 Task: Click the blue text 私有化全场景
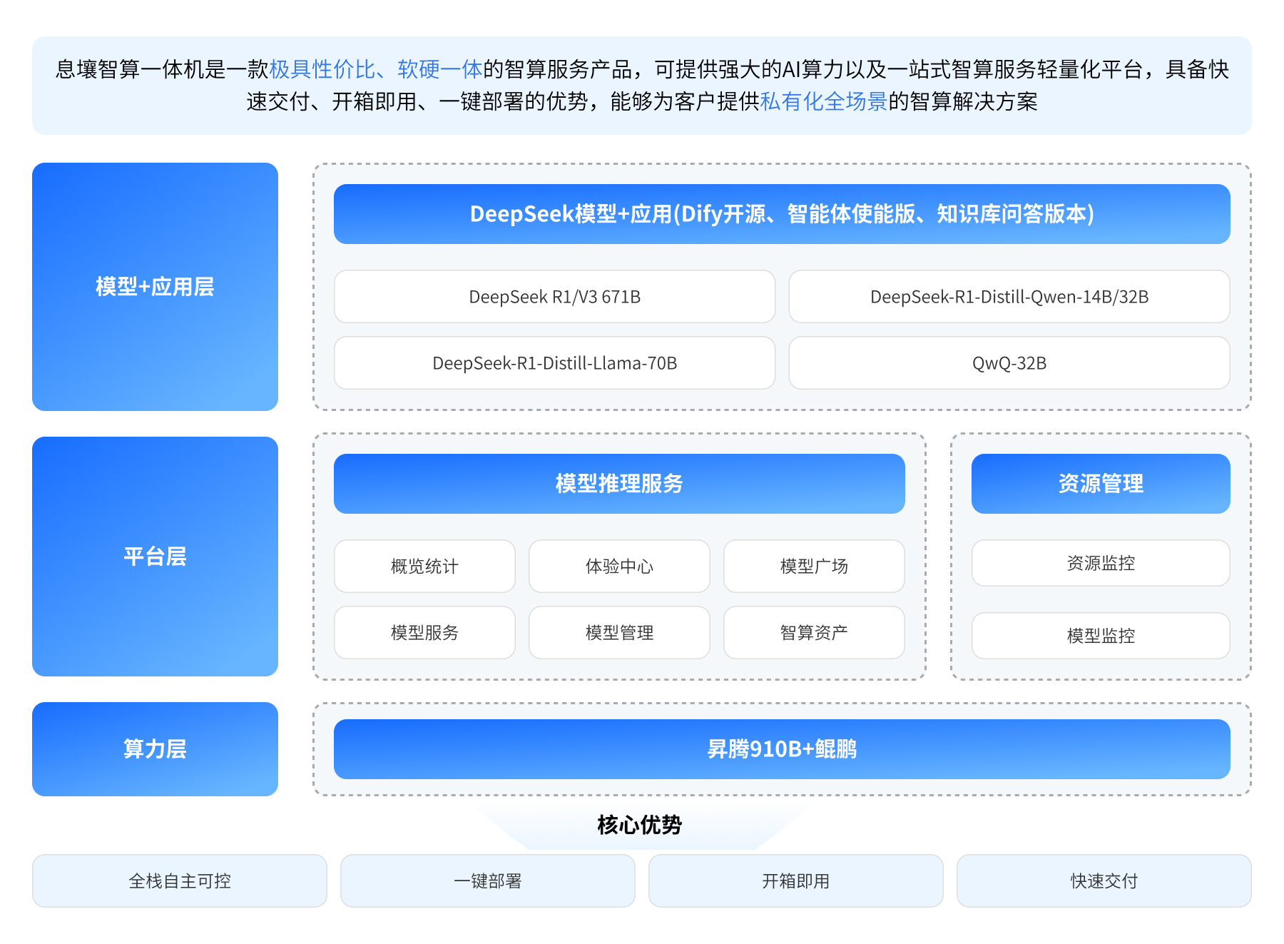point(824,101)
